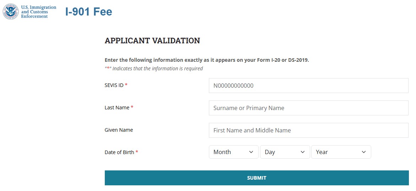Submit the applicant validation form
Screen dimensions: 416x191
click(x=256, y=178)
